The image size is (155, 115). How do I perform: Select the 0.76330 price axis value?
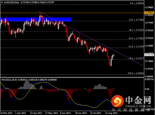(149, 30)
